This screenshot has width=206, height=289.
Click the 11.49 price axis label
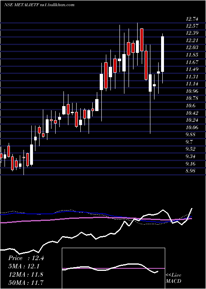pyautogui.click(x=192, y=69)
